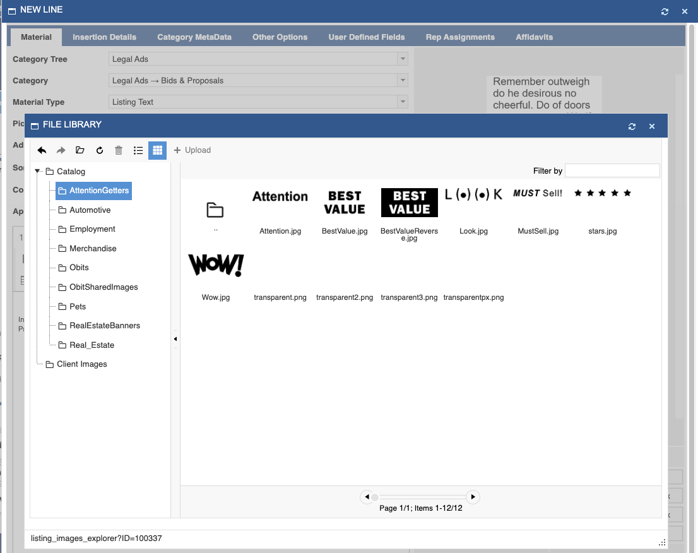
Task: Switch to list view
Action: pos(138,150)
